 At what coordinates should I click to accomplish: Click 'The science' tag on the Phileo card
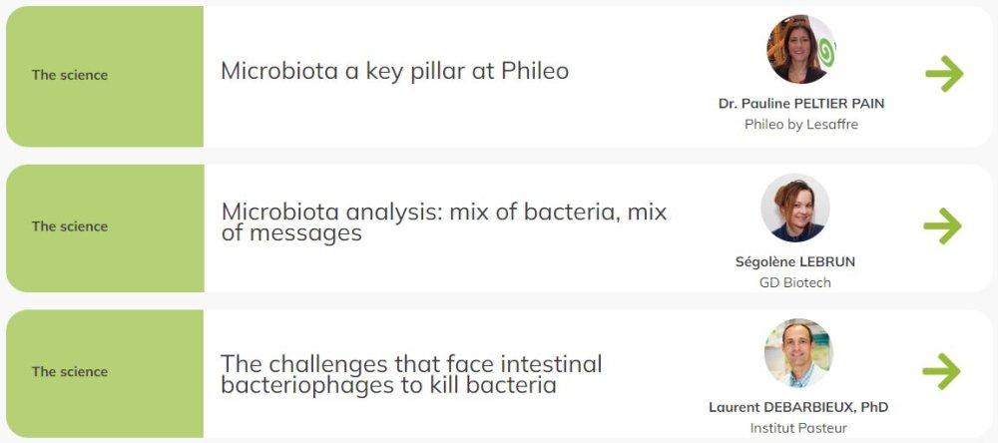70,75
